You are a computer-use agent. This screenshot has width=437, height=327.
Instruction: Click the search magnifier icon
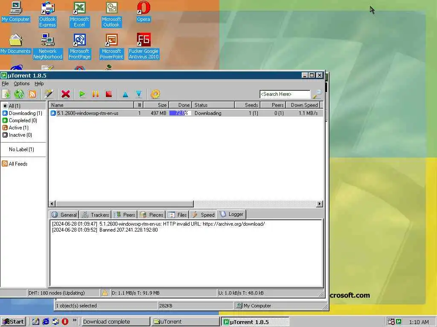pos(318,94)
